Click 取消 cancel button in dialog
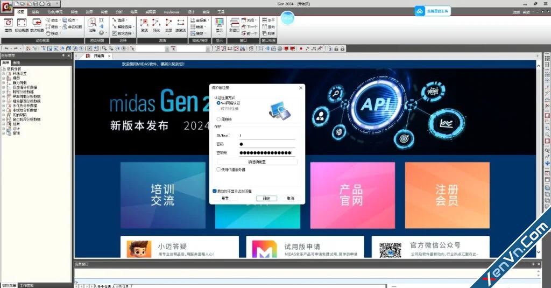551x288 pixels. [x=291, y=198]
